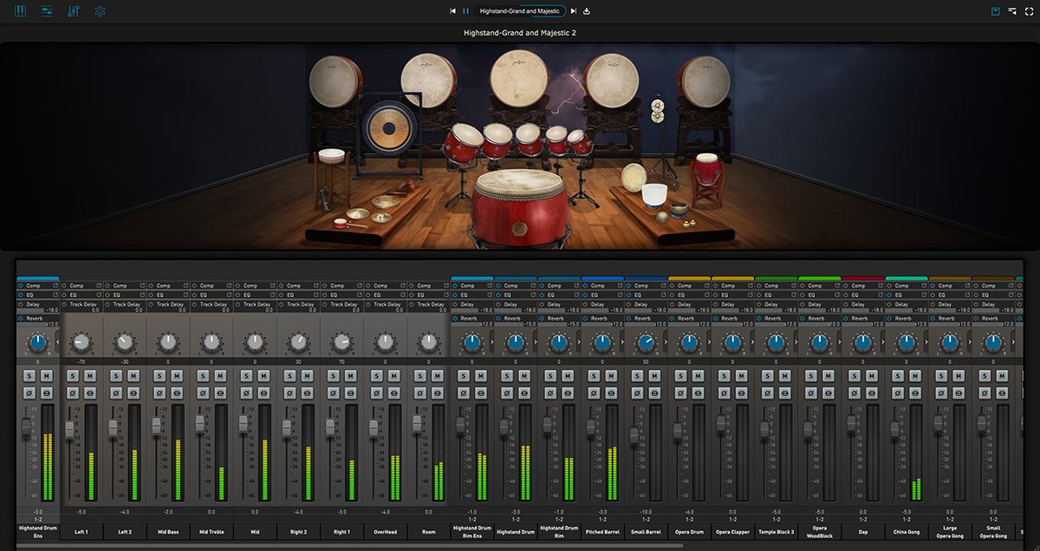Expand the Opera Drum channel arrow
The image size is (1040, 551).
coord(708,343)
